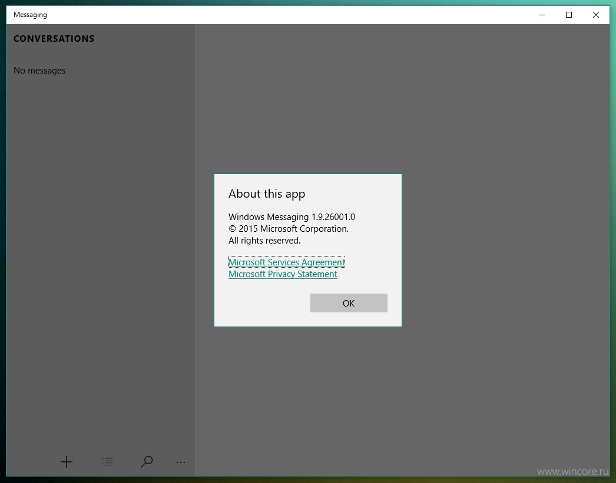This screenshot has width=616, height=483.
Task: Open the more options ellipsis menu
Action: coord(181,462)
